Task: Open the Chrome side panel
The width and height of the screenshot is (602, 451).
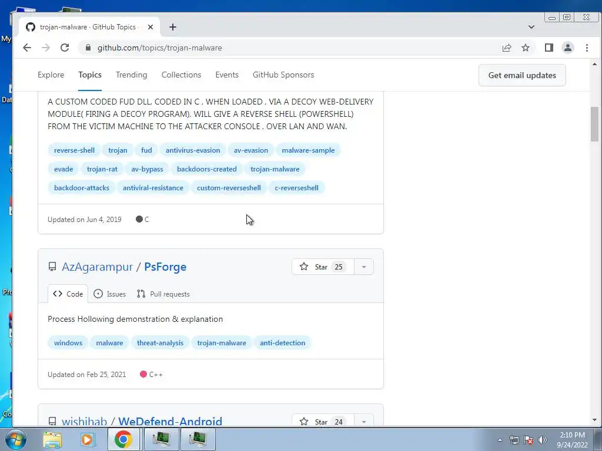Action: coord(549,48)
